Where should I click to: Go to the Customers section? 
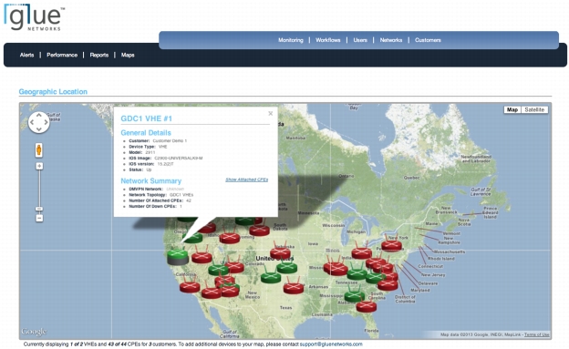[x=428, y=40]
